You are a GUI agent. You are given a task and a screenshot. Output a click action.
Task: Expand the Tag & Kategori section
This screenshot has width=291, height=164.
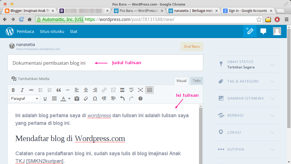pyautogui.click(x=247, y=81)
